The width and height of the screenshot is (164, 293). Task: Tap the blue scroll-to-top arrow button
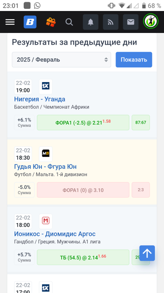147,253
